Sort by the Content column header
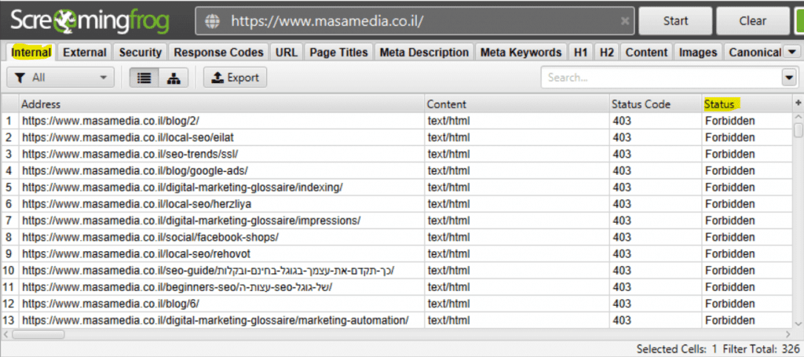Screen dimensions: 804x357 (x=517, y=104)
